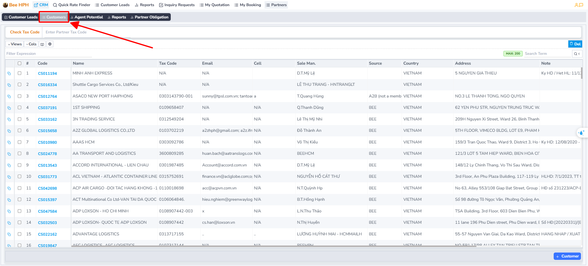Screen dimensions: 588x266
Task: Toggle the select-all header checkbox
Action: (20, 63)
